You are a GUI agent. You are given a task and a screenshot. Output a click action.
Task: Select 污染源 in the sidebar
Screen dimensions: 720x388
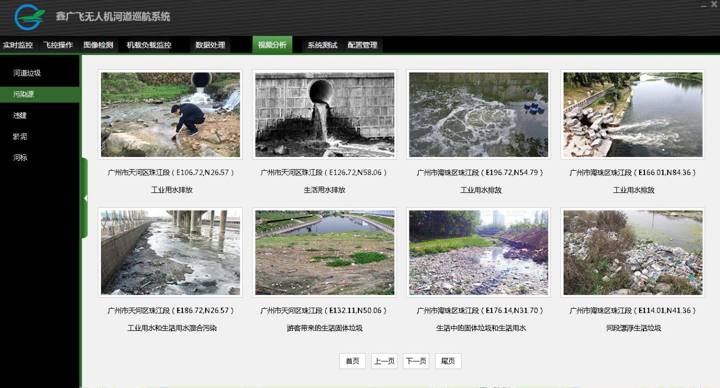39,94
